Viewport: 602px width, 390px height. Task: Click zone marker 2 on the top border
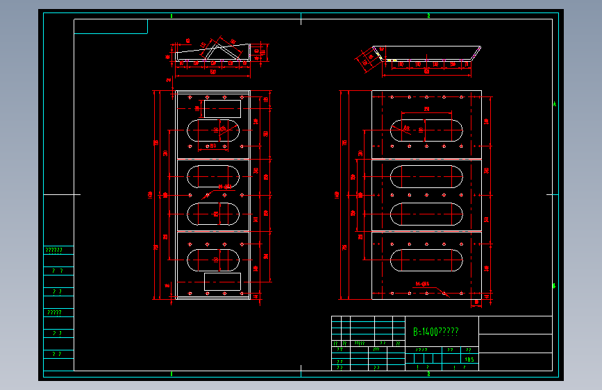[x=428, y=16]
